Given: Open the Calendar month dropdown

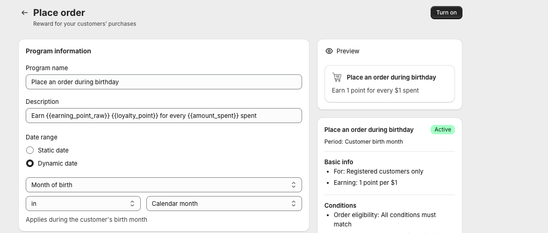Looking at the screenshot, I should click(x=224, y=204).
